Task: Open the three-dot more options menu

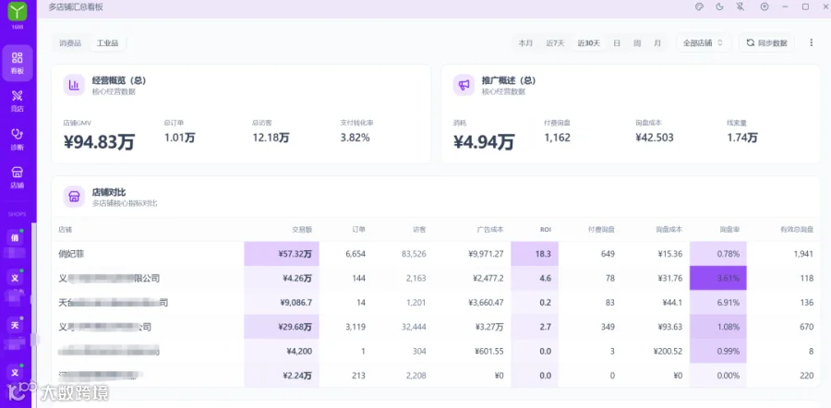Action: [x=811, y=42]
